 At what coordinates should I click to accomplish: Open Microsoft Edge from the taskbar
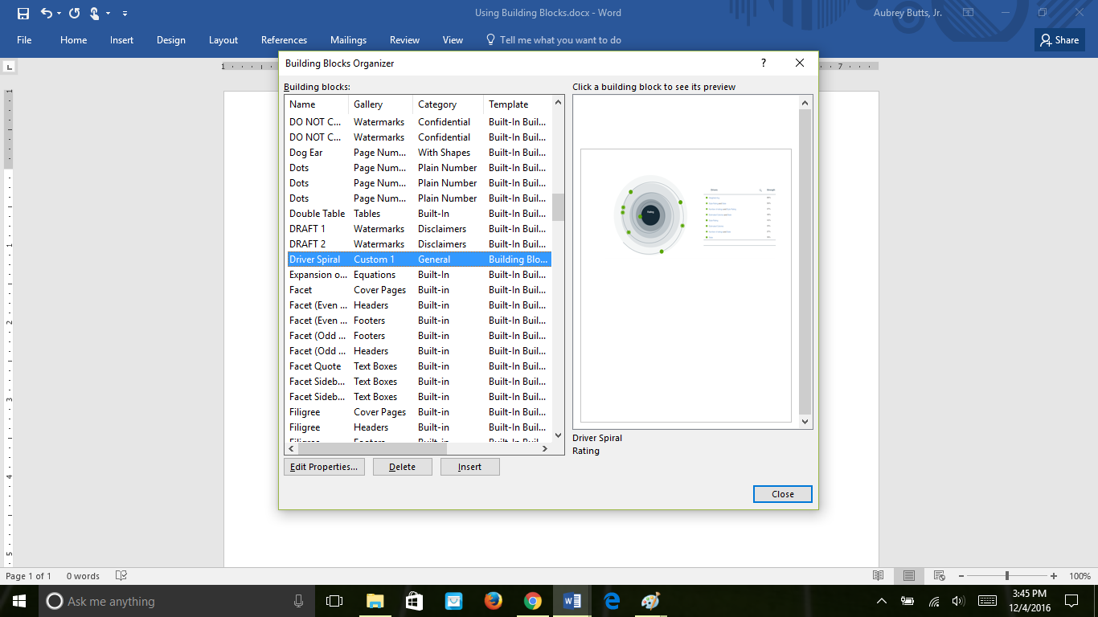(x=610, y=600)
